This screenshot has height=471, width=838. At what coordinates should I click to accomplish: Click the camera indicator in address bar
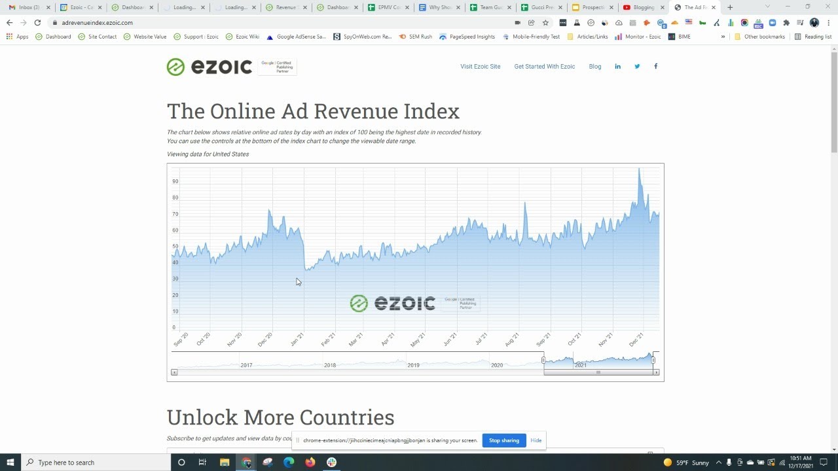[x=517, y=22]
